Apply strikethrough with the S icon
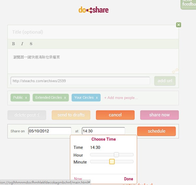Image resolution: width=196 pixels, height=185 pixels. [x=31, y=44]
